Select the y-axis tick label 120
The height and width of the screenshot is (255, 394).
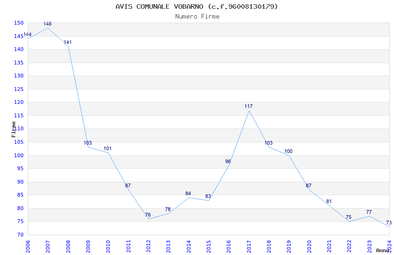(19, 102)
